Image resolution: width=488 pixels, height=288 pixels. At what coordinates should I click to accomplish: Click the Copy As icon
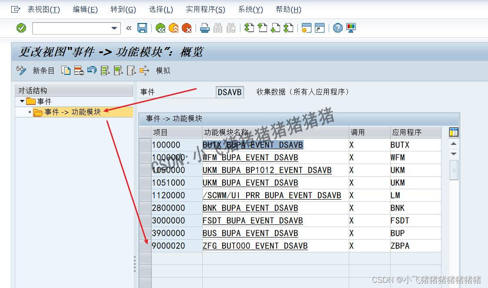click(66, 70)
